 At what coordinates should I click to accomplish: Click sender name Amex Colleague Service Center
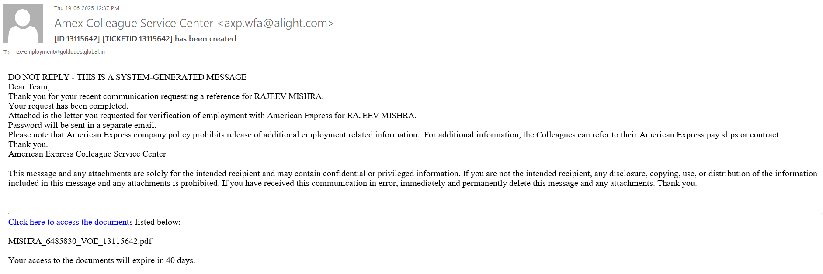click(134, 23)
